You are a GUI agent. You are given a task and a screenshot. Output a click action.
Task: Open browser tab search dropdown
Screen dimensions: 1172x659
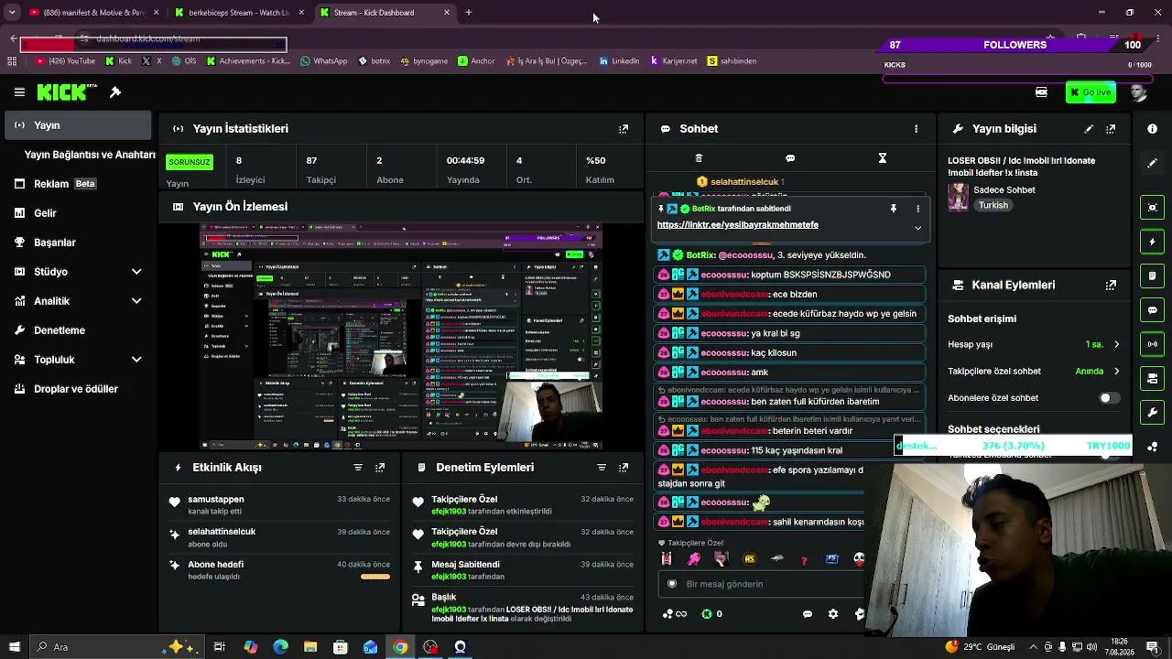click(x=12, y=13)
